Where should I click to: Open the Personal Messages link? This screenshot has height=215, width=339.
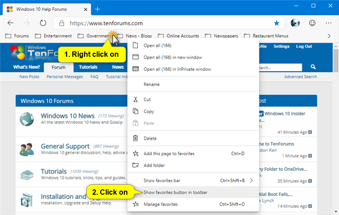click(65, 77)
